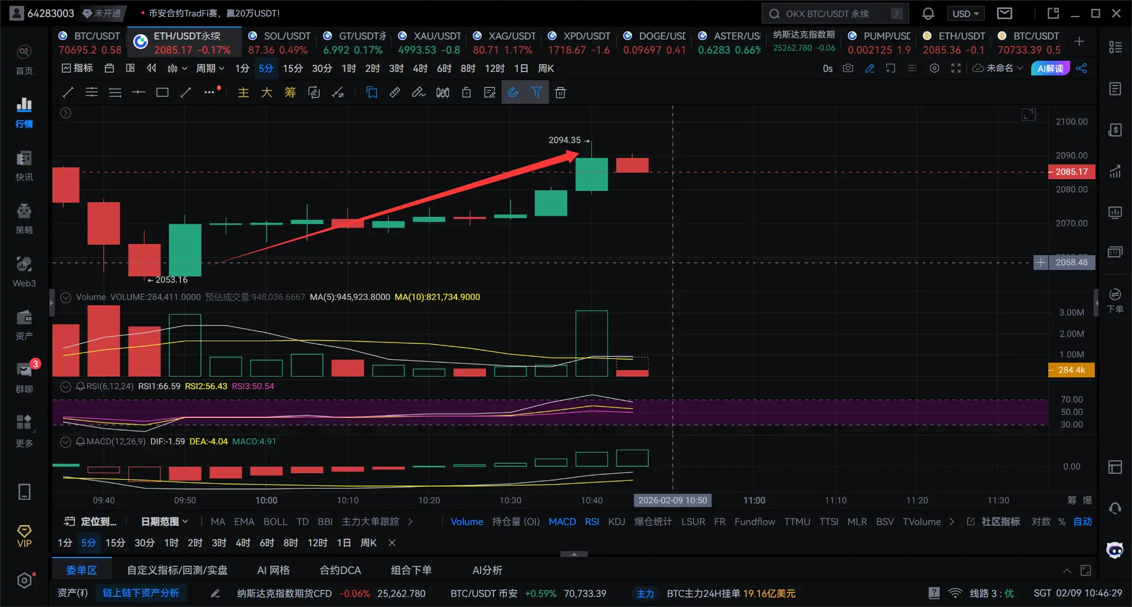
Task: Click the share icon beside AI解读
Action: (1081, 68)
